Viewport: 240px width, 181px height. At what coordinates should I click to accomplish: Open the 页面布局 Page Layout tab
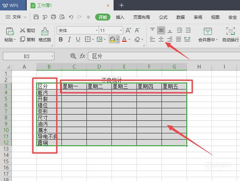point(141,17)
